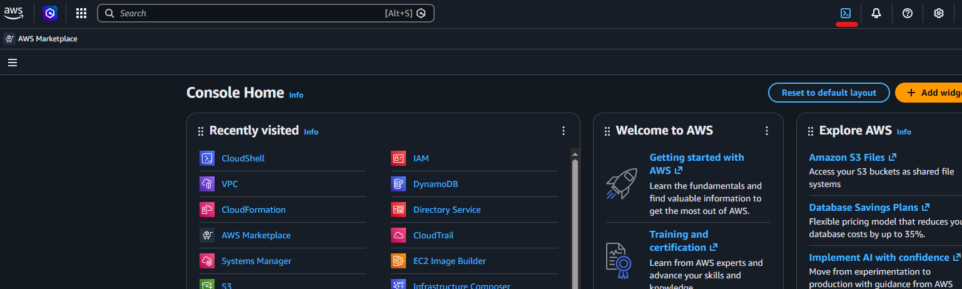Click Reset to default layout button
This screenshot has height=289, width=962.
tap(829, 93)
